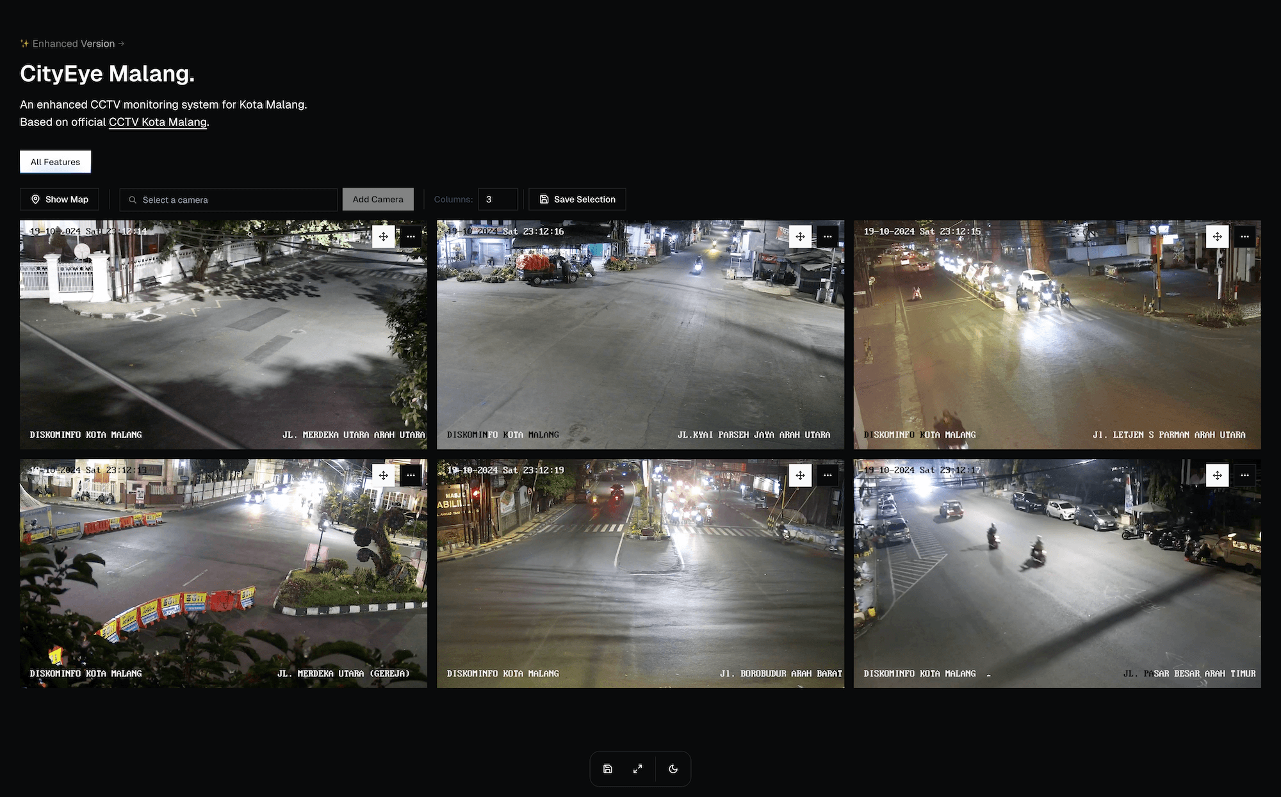Open the CCTV Kota Malang link
Viewport: 1281px width, 797px height.
[x=158, y=122]
